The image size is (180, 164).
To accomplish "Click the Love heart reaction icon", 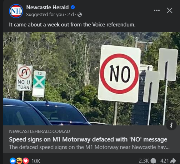I will click(x=26, y=161).
